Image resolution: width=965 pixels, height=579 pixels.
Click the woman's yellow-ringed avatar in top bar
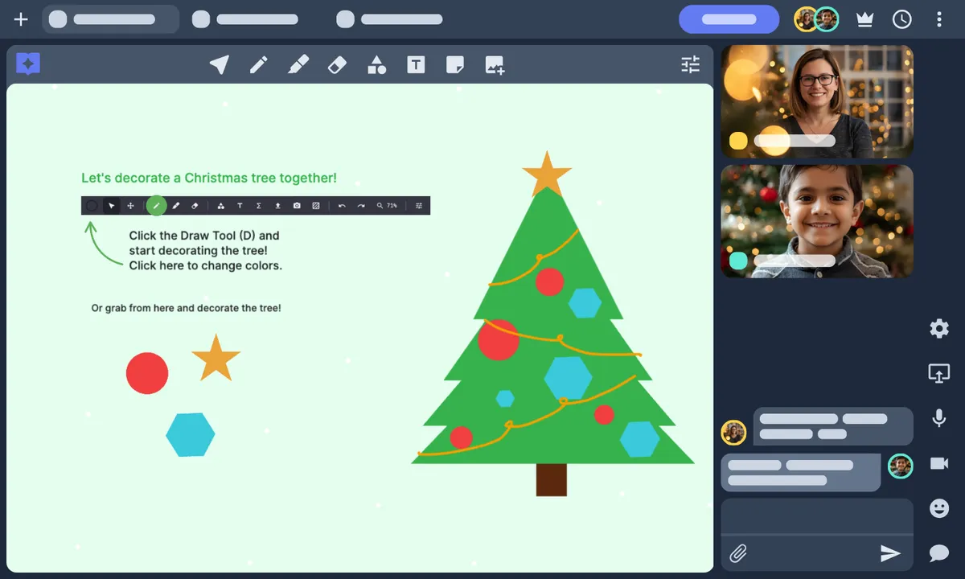point(805,19)
